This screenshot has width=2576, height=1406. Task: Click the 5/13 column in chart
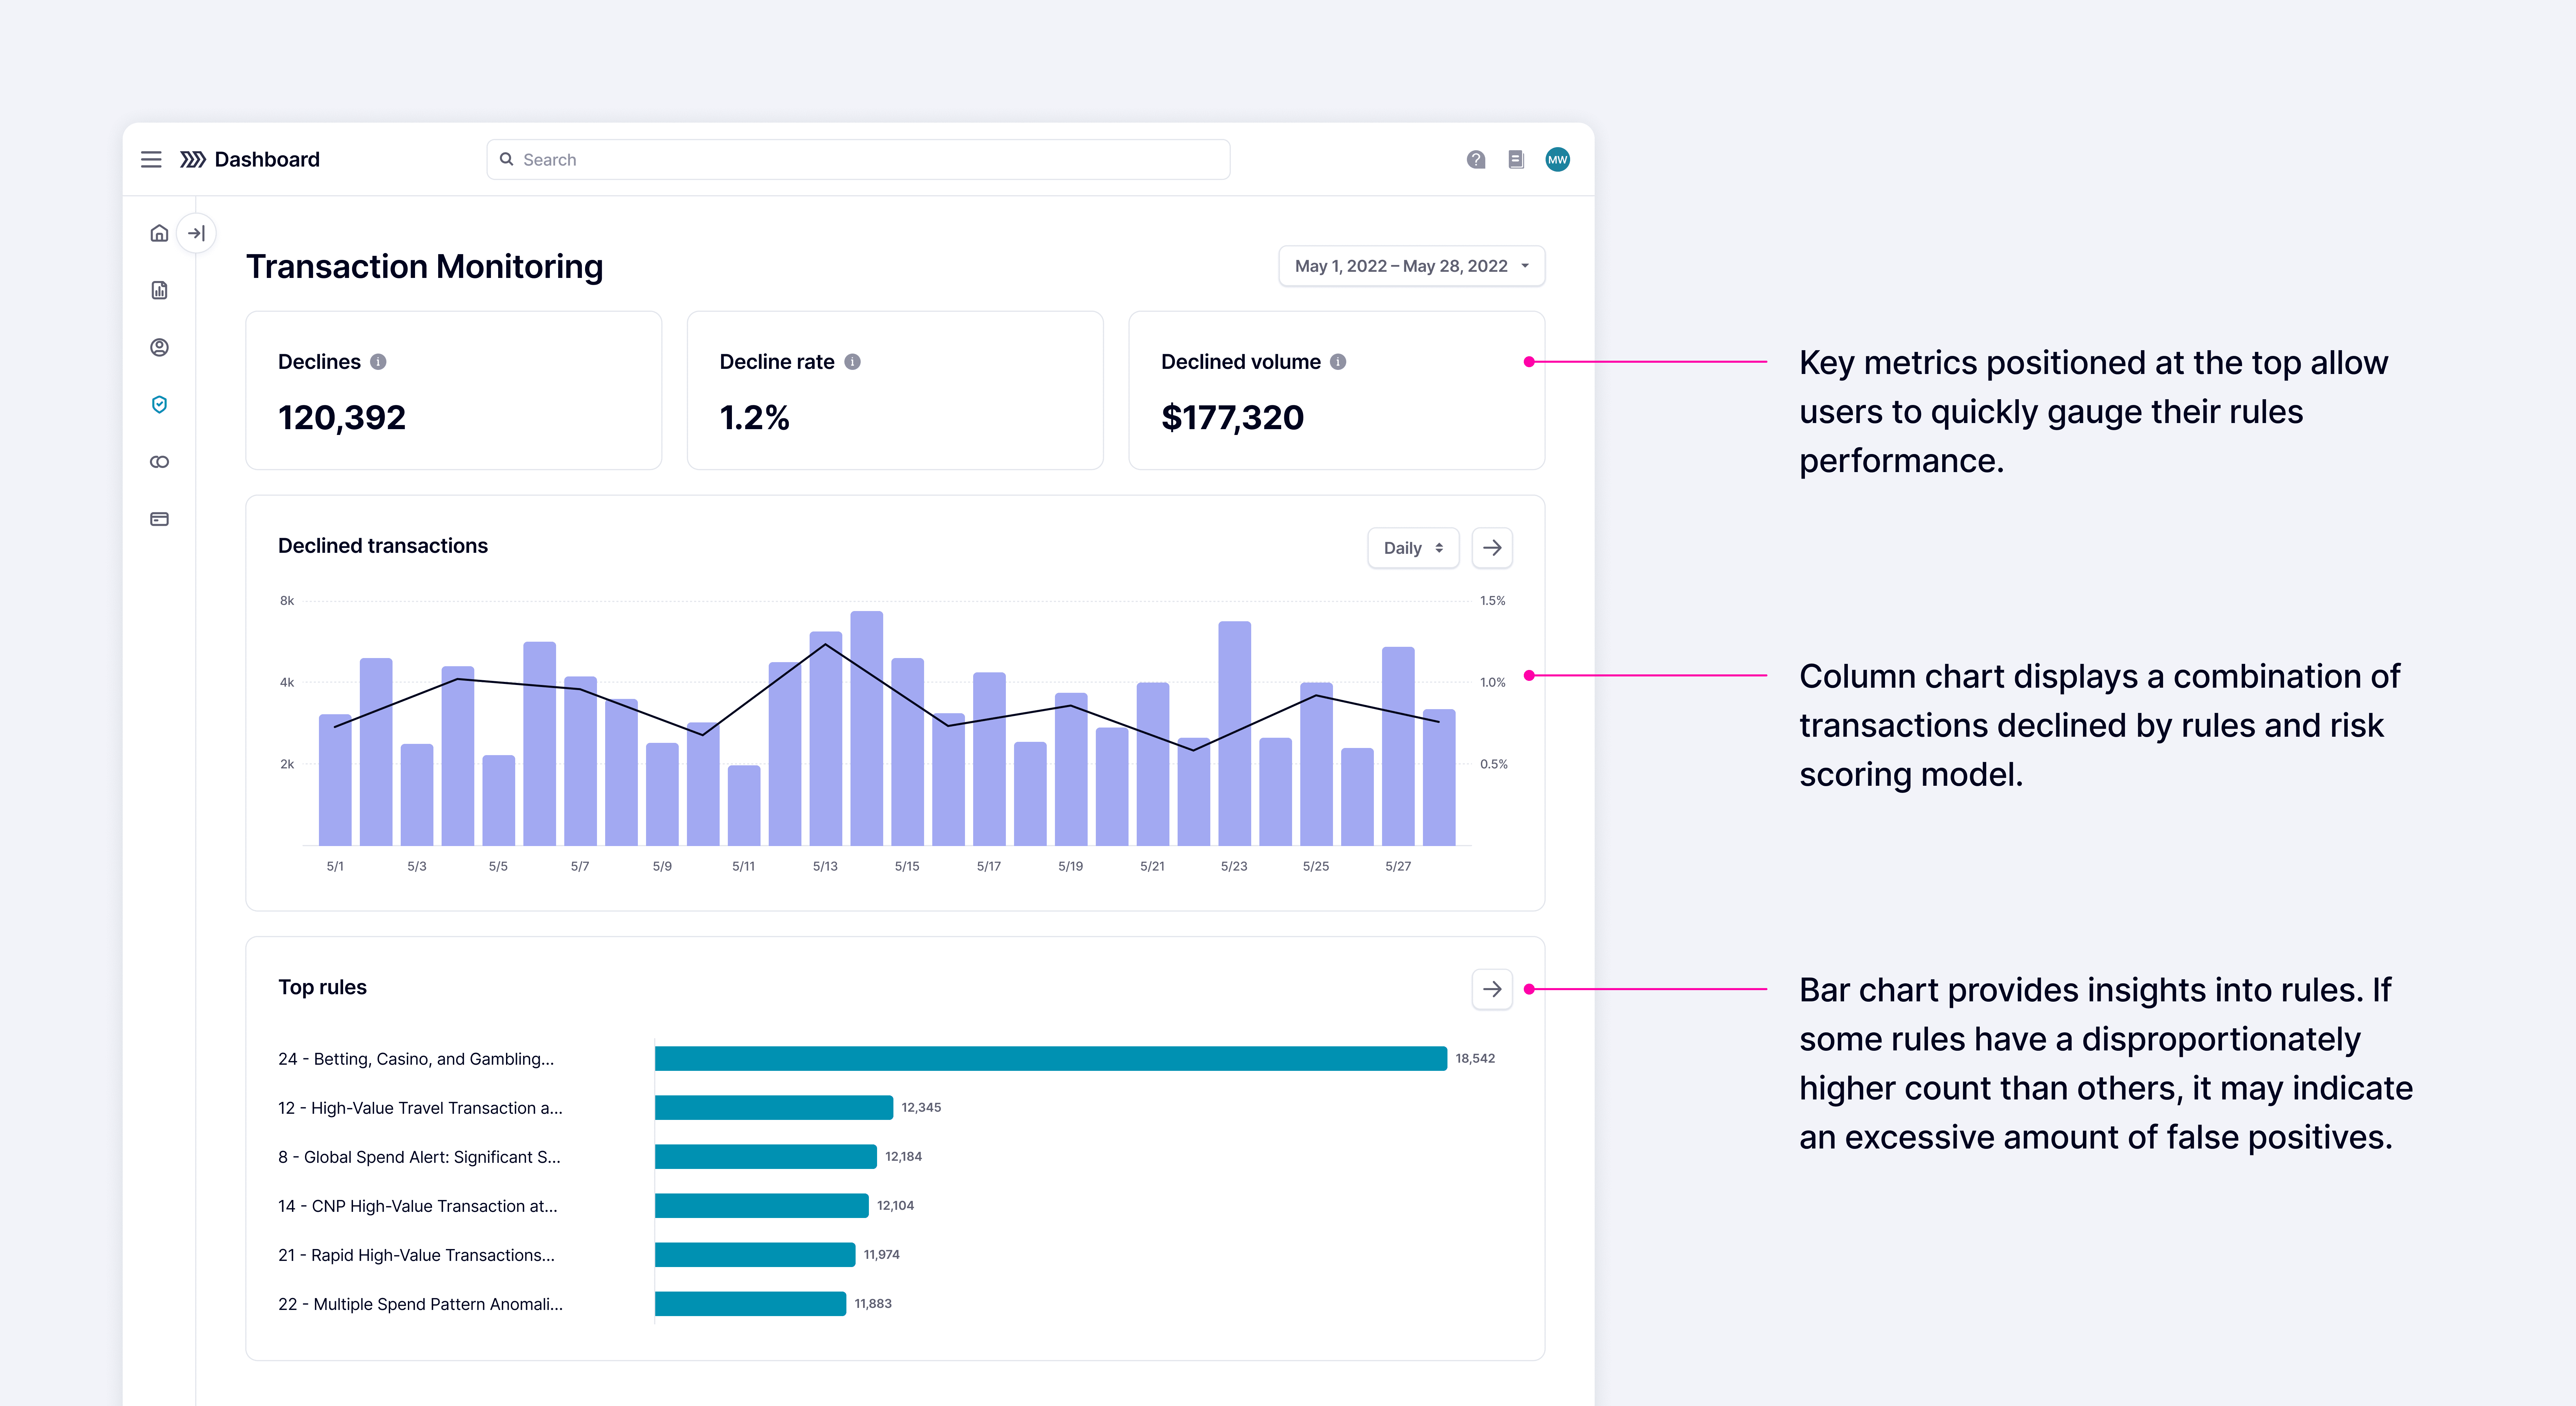click(x=826, y=738)
